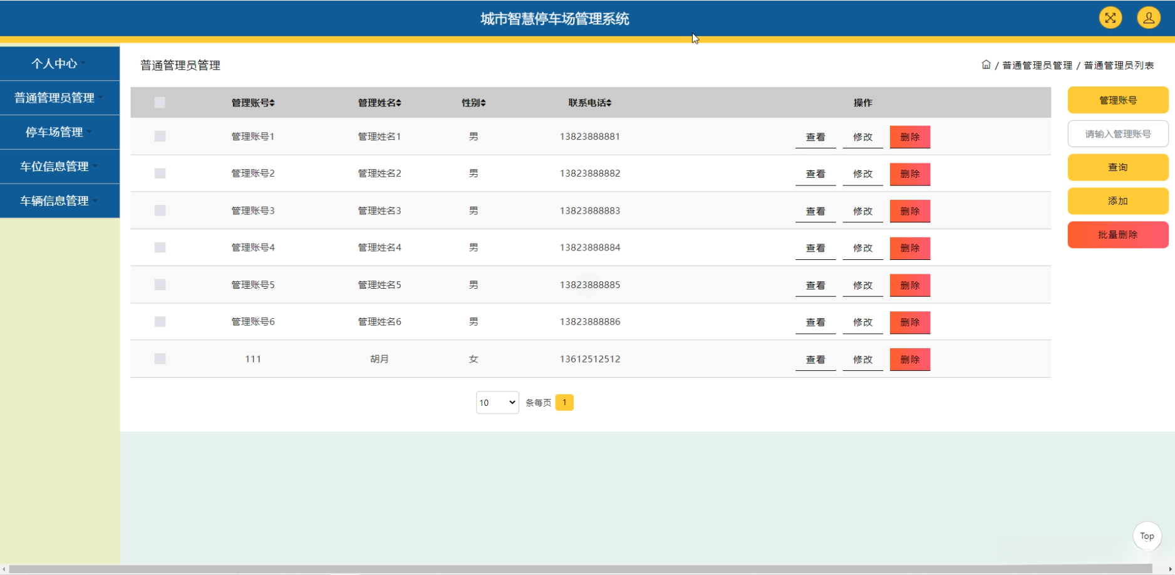View row 管理账号3 via 查看

tap(815, 211)
